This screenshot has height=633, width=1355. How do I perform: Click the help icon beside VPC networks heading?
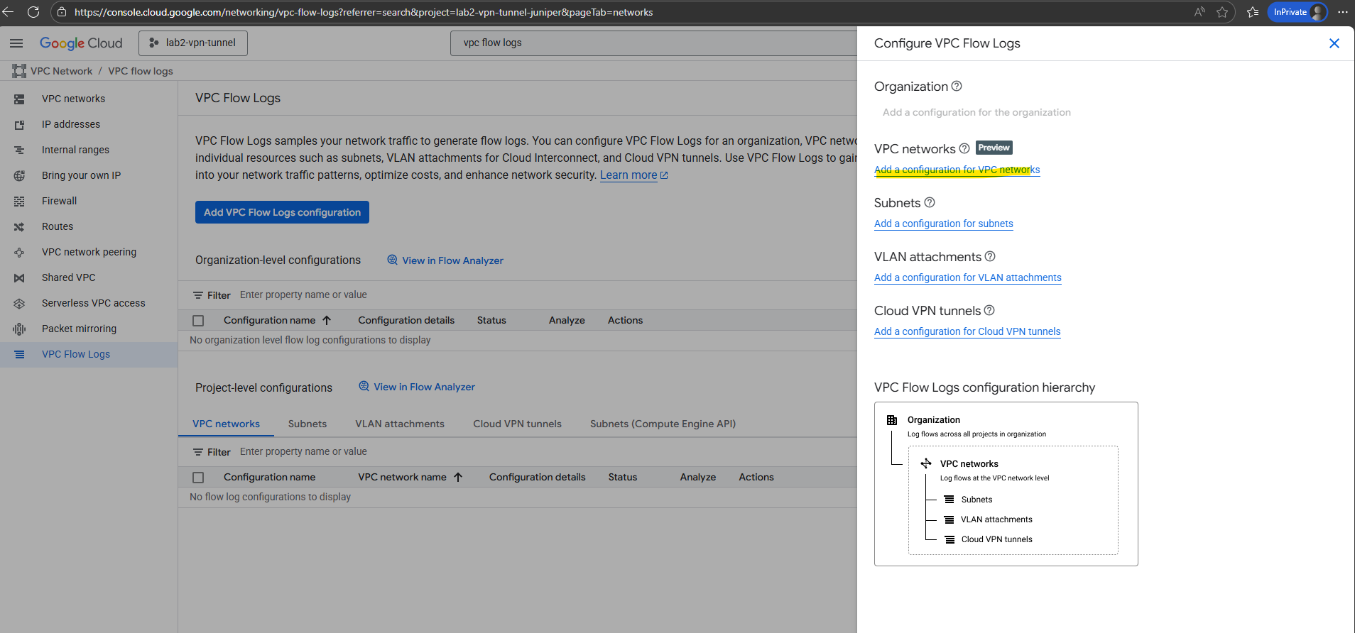964,148
